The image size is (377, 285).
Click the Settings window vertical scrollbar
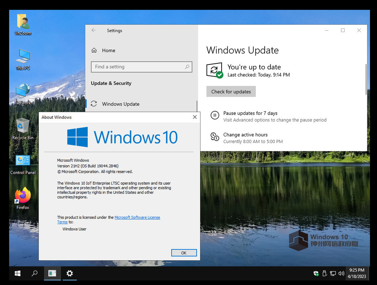click(366, 79)
